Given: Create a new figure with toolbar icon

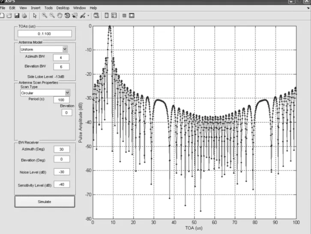Looking at the screenshot, I should pos(2,15).
